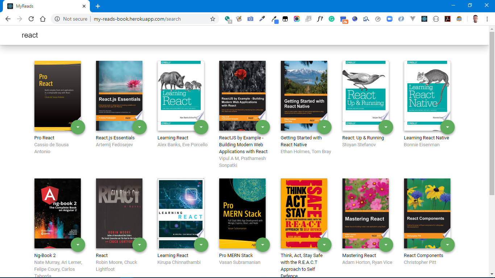Open the Zoom extension icon
The width and height of the screenshot is (495, 278).
click(390, 19)
